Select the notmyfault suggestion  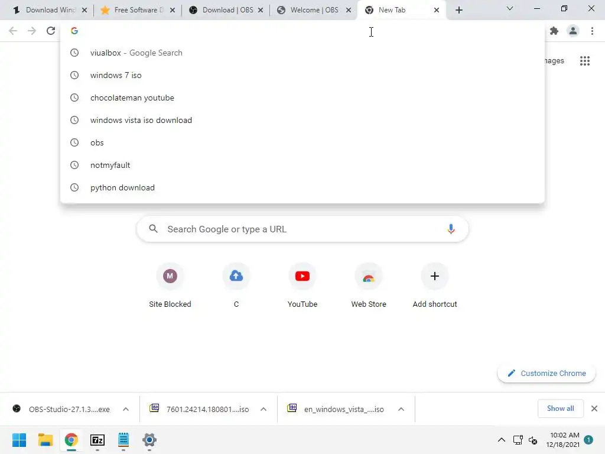pyautogui.click(x=302, y=165)
